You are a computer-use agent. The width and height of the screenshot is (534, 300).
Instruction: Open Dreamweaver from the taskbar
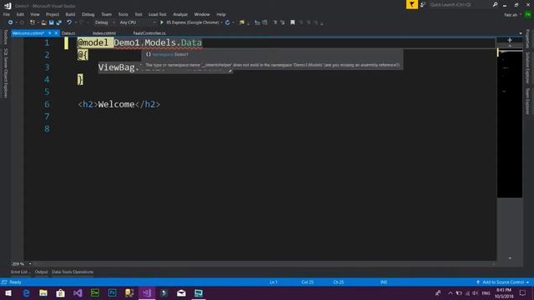95,292
